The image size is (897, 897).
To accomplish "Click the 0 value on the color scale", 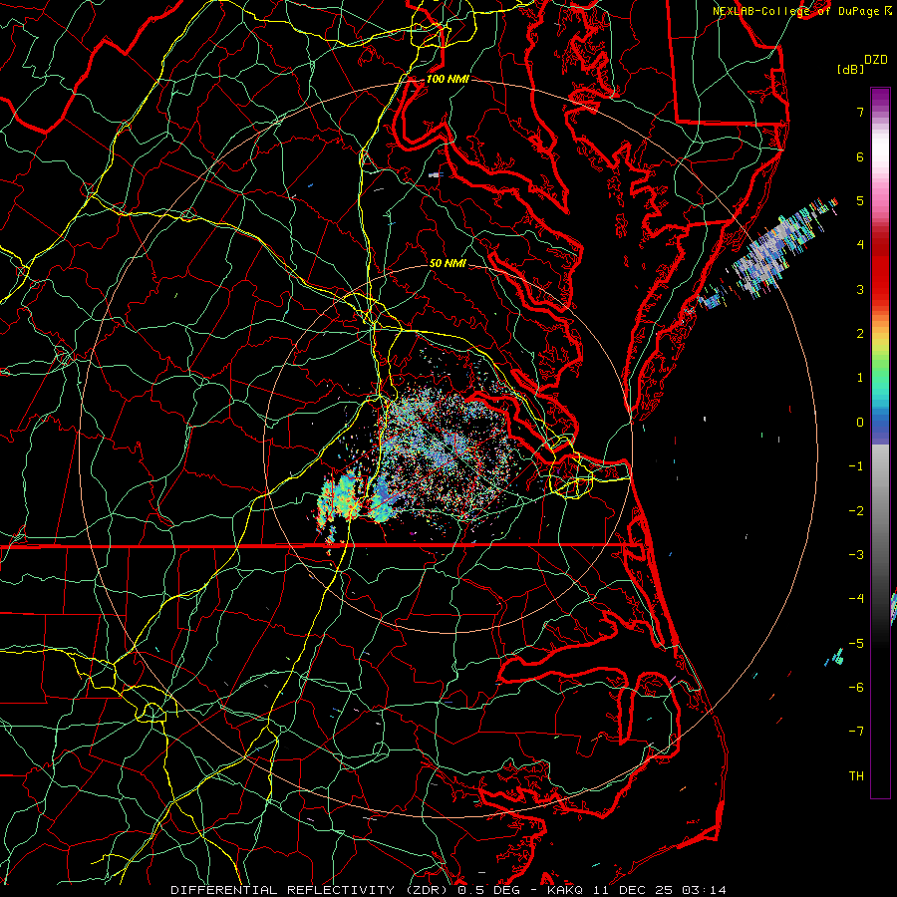I will 860,423.
